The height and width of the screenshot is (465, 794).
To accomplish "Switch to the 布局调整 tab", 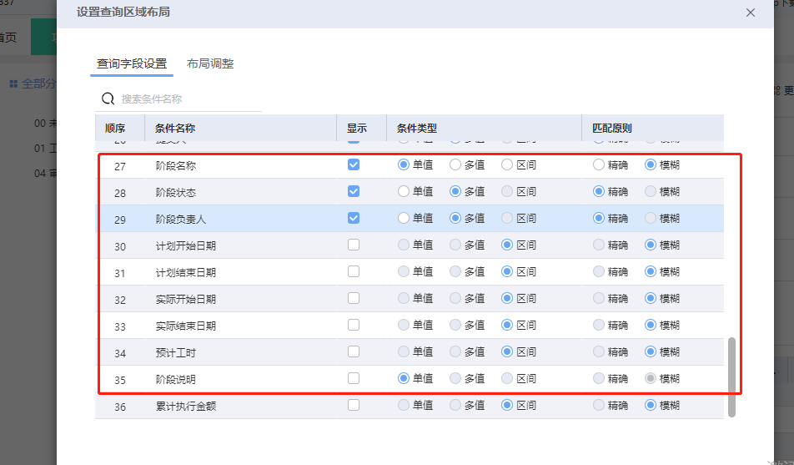I will [210, 63].
